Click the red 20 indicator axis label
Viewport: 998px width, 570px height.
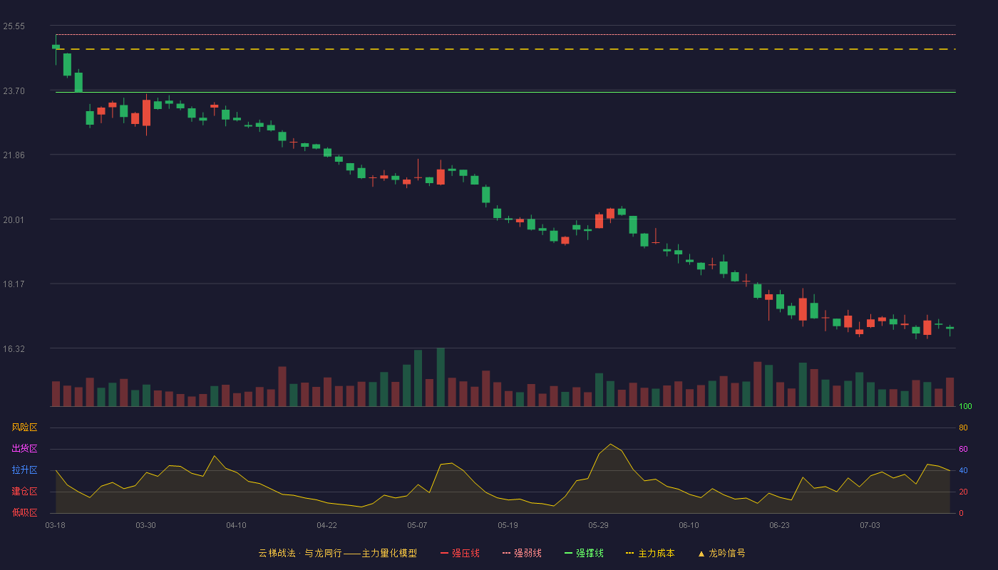tap(963, 492)
